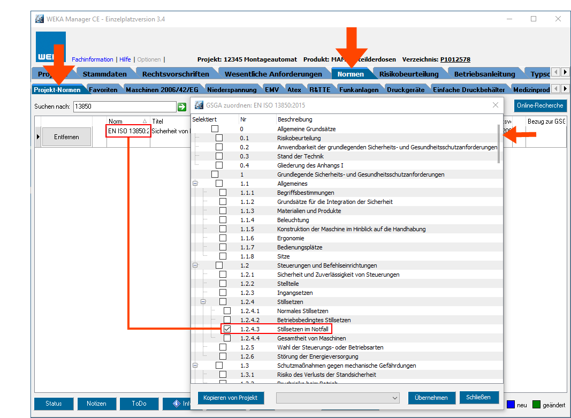Click the WEKA logo

click(50, 47)
